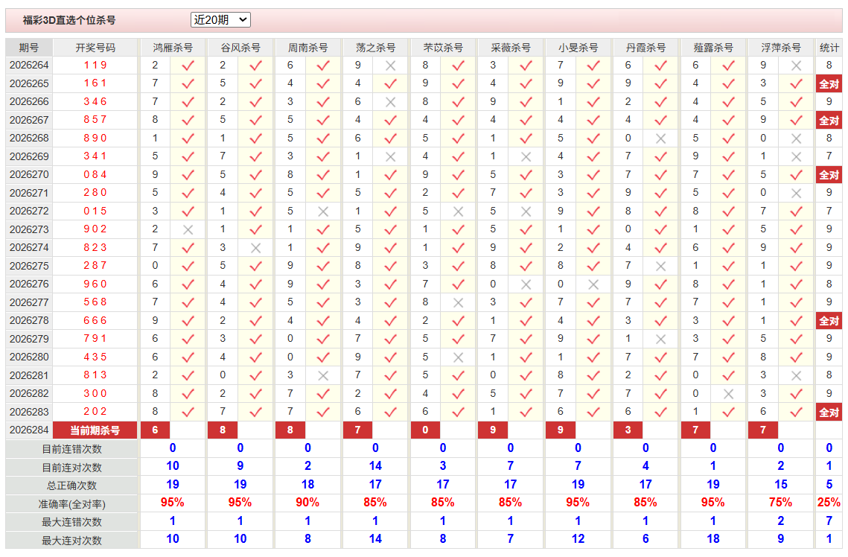Open the 近20期 period dropdown
848x557 pixels.
(220, 20)
